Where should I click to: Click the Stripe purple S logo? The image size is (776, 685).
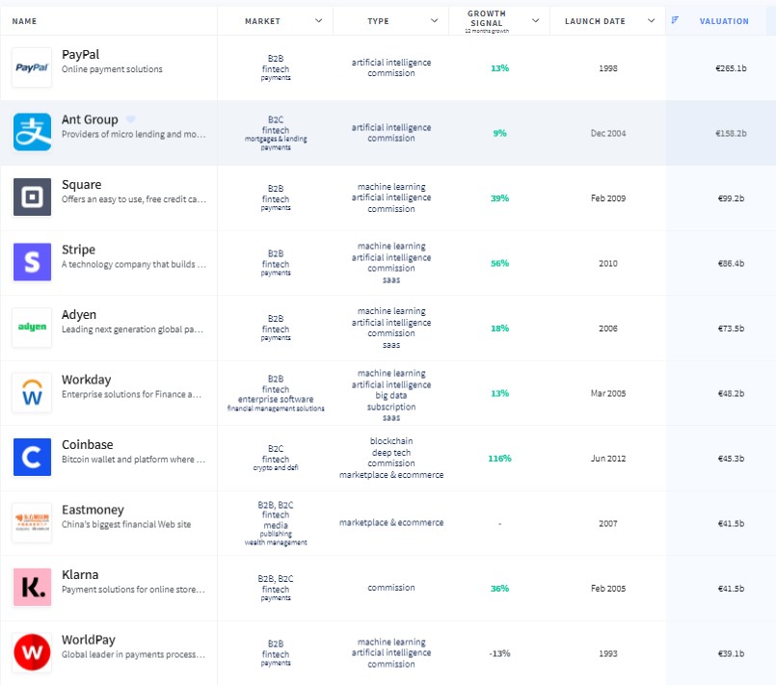pyautogui.click(x=32, y=262)
